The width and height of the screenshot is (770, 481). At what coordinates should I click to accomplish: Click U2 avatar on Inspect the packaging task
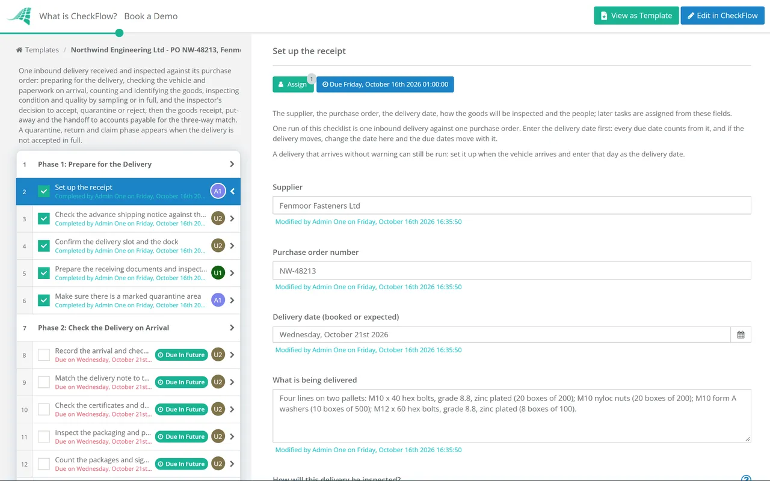pyautogui.click(x=218, y=437)
